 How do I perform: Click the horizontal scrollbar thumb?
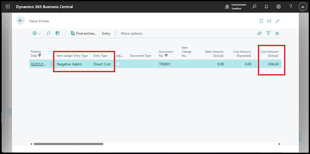click(x=68, y=144)
